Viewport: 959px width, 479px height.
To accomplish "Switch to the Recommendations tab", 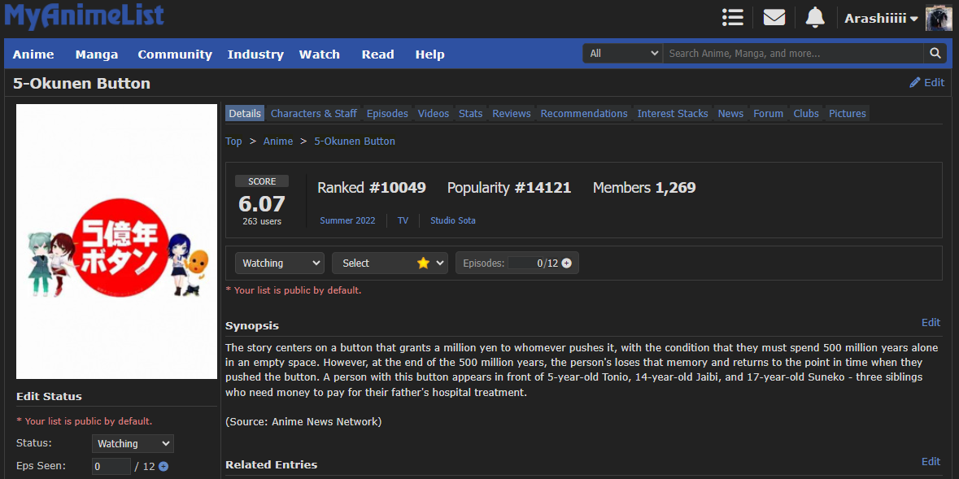I will point(584,113).
